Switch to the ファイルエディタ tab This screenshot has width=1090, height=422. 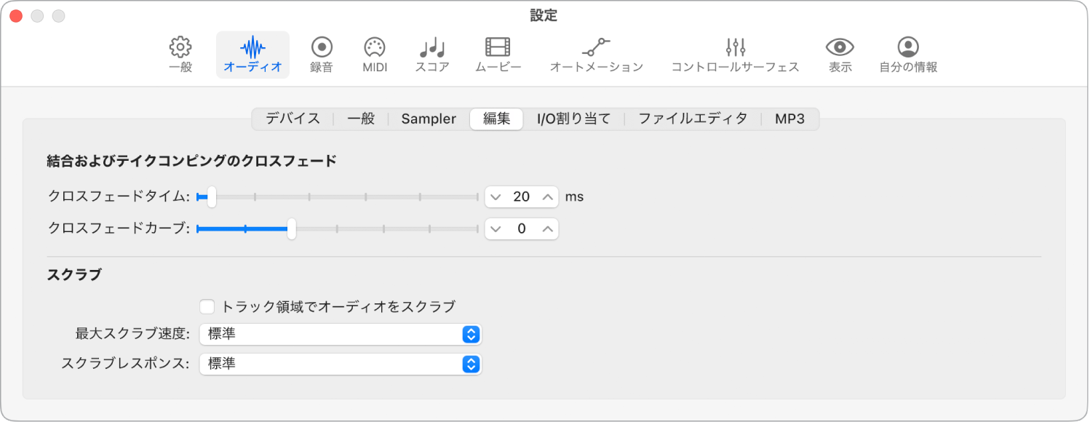[x=693, y=118]
